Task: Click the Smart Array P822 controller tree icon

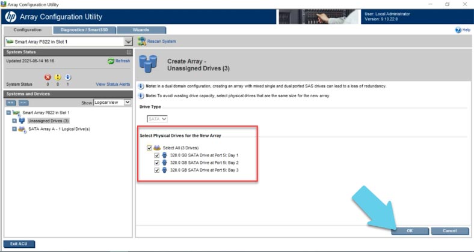Action: click(16, 113)
